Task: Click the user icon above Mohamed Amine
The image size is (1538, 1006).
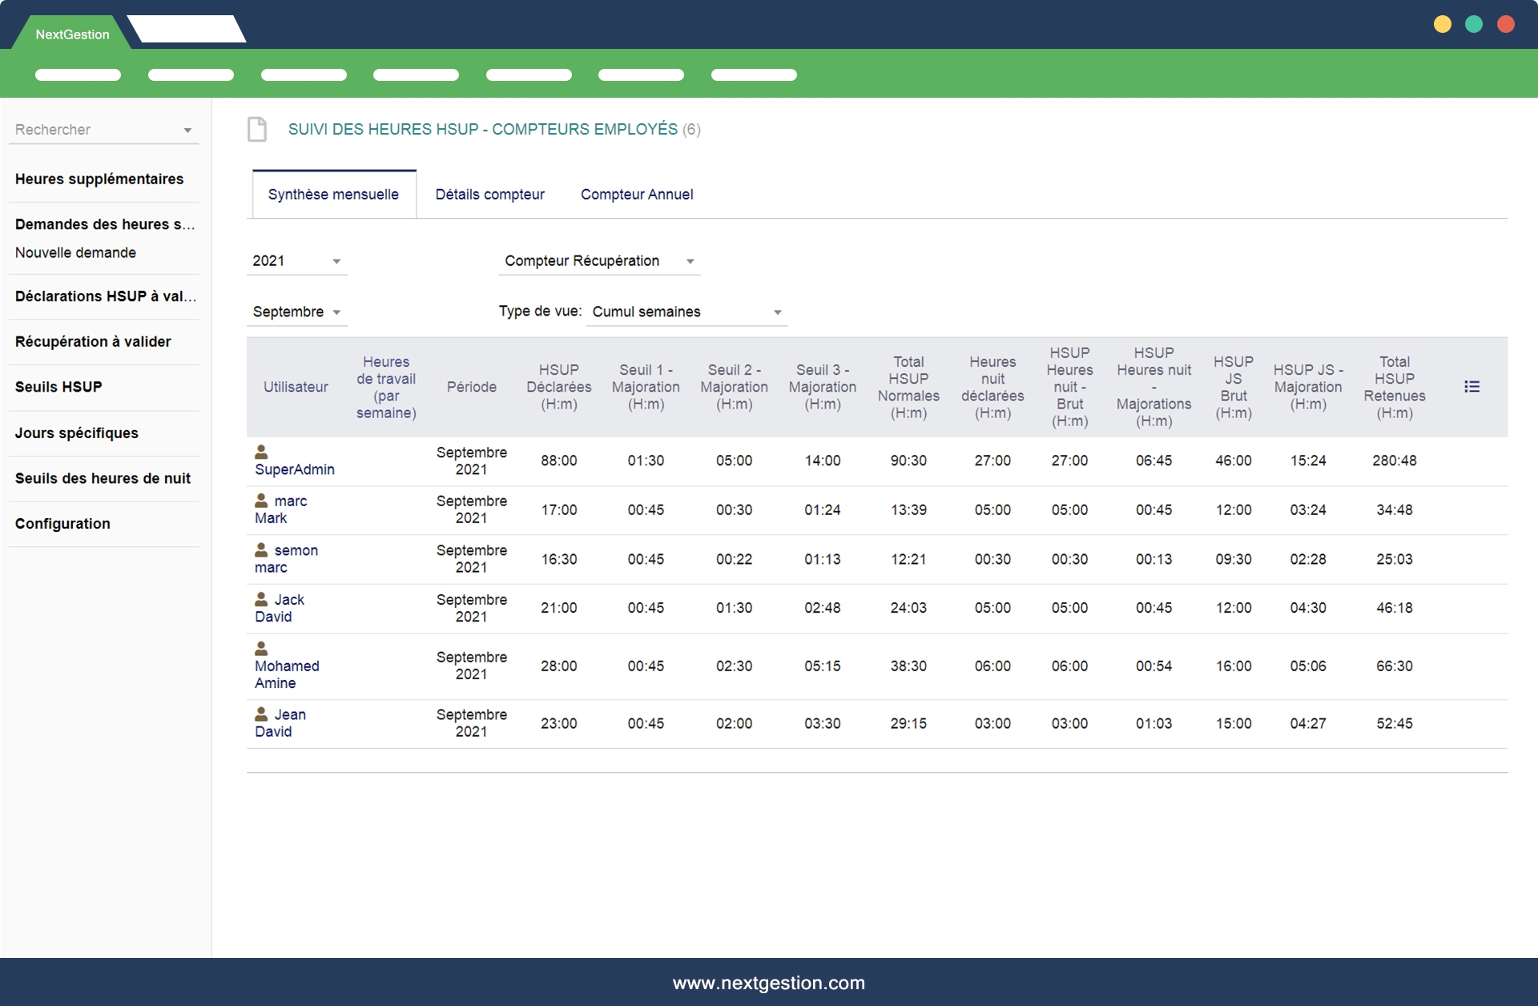Action: coord(261,648)
